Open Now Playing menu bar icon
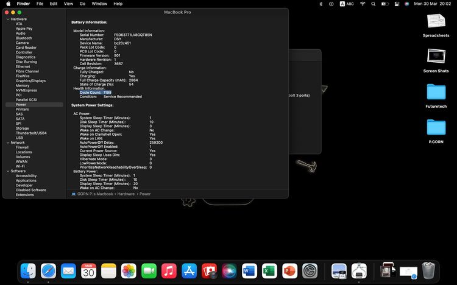This screenshot has width=457, height=285. 331,4
